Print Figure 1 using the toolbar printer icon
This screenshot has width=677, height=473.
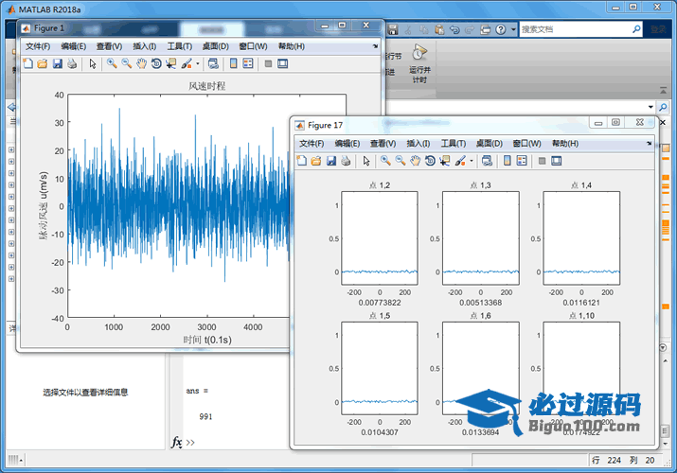pyautogui.click(x=72, y=63)
